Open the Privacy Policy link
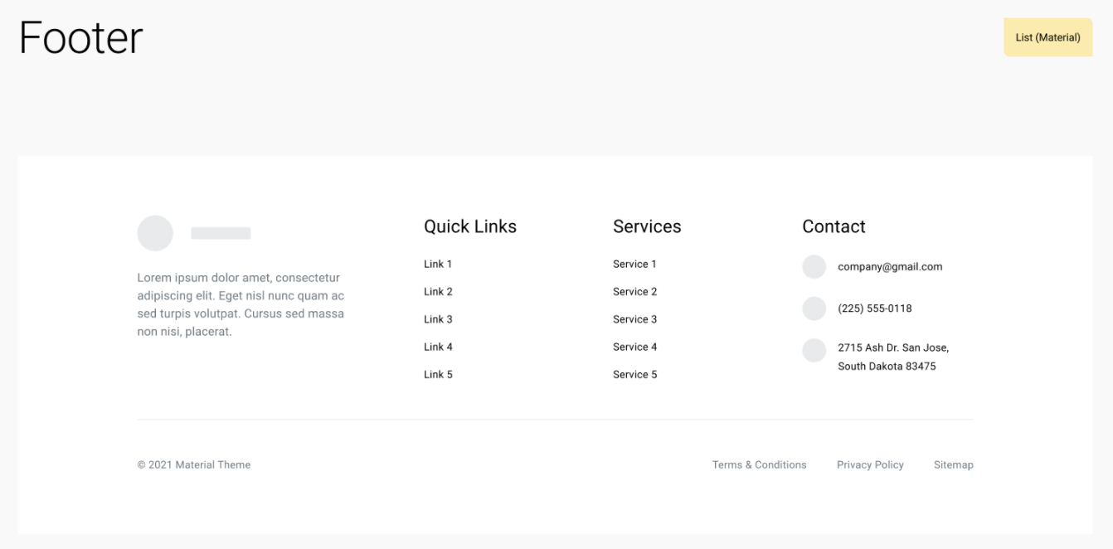Image resolution: width=1113 pixels, height=549 pixels. tap(870, 465)
